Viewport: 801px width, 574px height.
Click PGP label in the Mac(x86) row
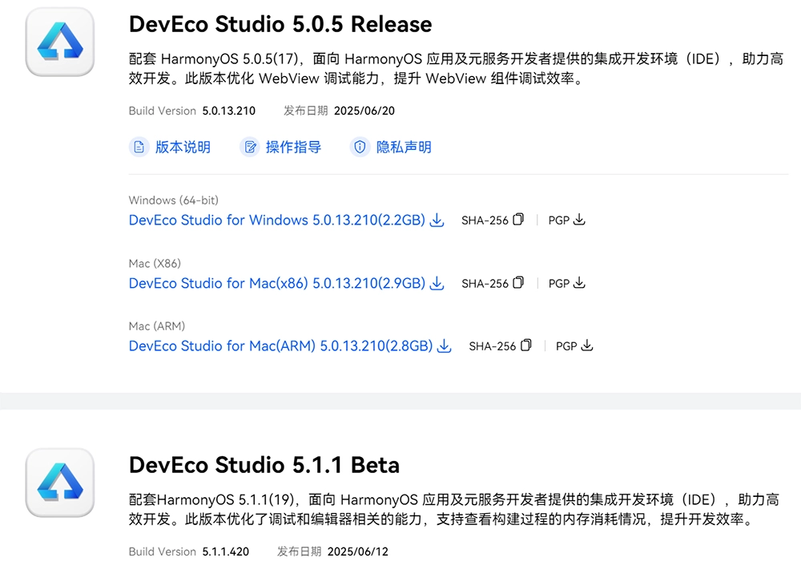point(559,284)
